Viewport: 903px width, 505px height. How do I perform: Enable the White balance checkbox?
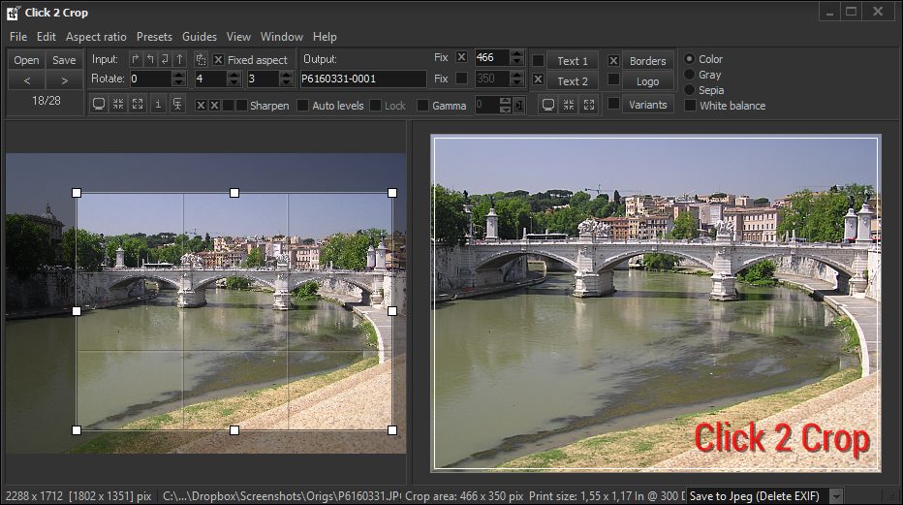coord(690,106)
